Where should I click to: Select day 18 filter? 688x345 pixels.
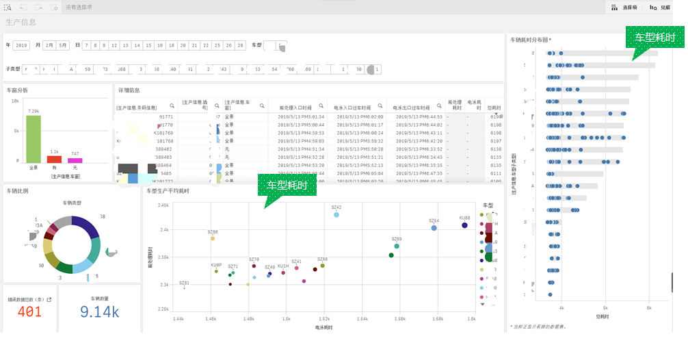[x=171, y=45]
